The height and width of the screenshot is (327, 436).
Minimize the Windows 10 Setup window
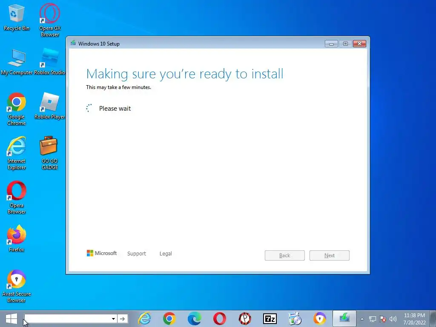(331, 44)
